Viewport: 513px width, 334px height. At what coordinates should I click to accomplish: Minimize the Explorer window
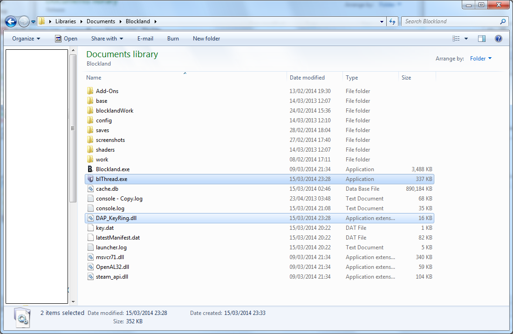(469, 5)
